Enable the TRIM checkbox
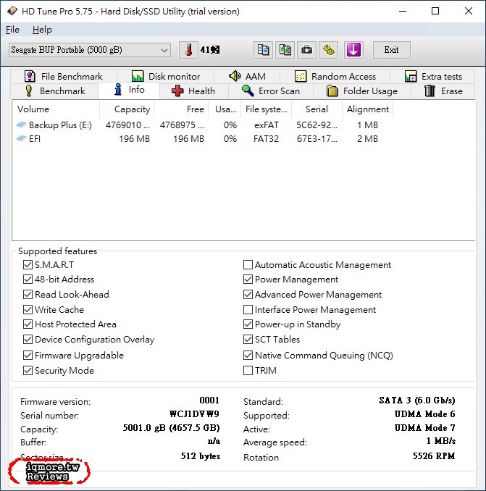The image size is (486, 491). 248,371
